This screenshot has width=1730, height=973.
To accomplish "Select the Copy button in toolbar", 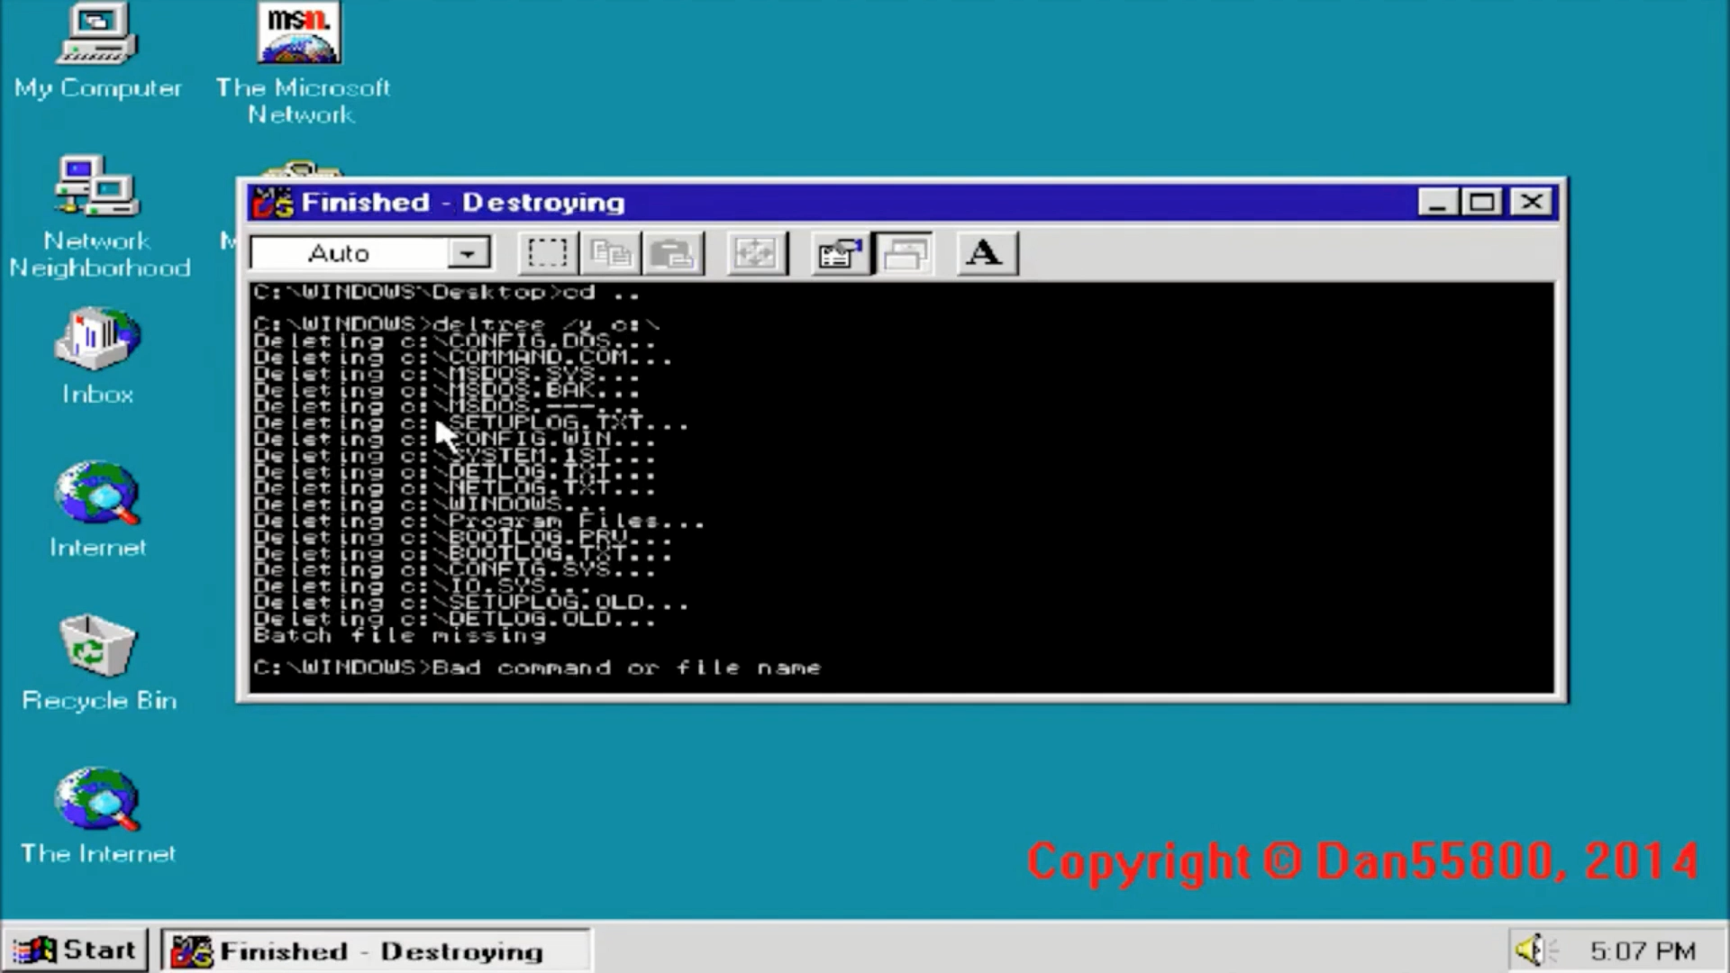I will point(609,253).
